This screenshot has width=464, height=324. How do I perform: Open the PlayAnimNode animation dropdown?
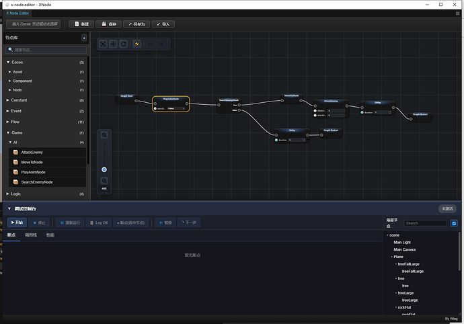pos(176,109)
